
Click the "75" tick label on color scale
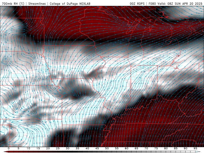(156, 148)
